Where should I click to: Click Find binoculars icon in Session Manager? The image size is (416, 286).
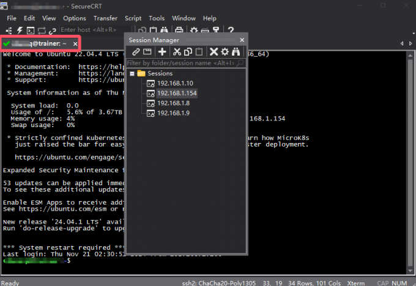(236, 51)
